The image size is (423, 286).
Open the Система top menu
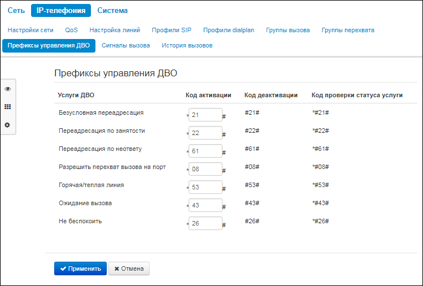click(x=112, y=10)
